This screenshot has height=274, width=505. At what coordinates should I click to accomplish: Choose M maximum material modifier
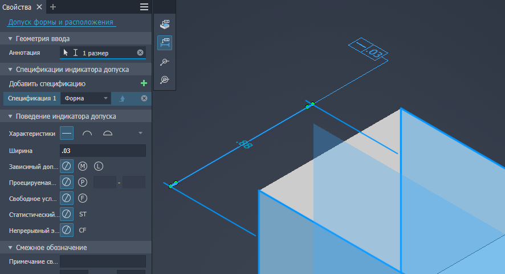click(83, 166)
